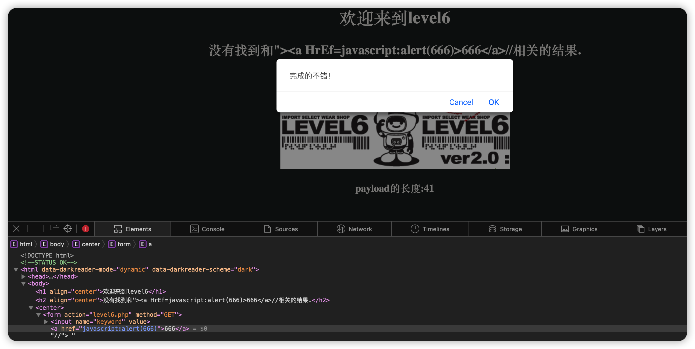Select form in the breadcrumb path
The image size is (695, 349).
119,244
